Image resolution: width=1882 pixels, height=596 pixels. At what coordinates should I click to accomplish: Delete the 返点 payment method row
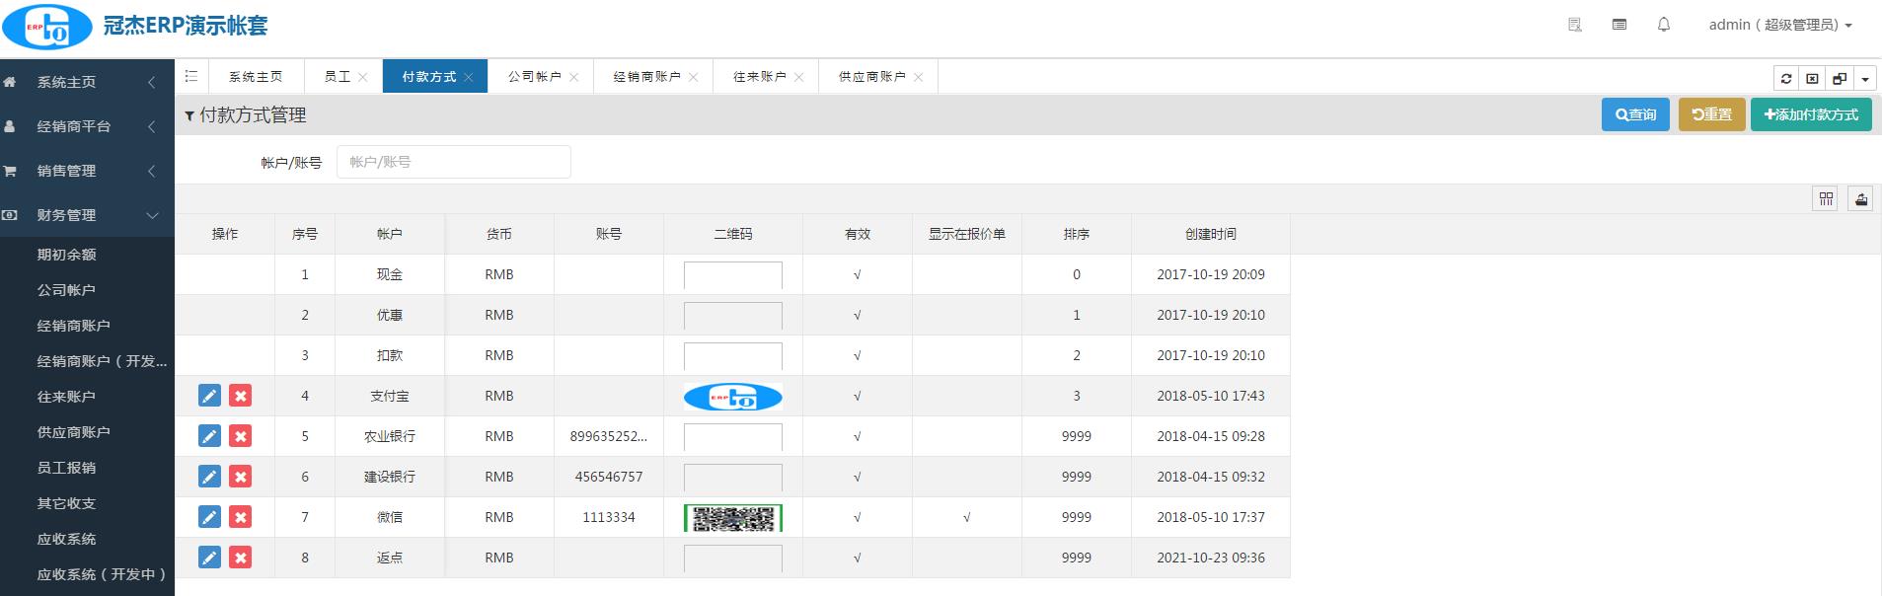tap(240, 558)
